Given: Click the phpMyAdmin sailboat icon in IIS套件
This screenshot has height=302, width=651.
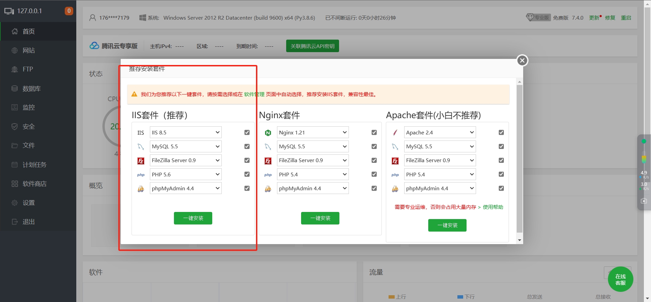Looking at the screenshot, I should (141, 189).
